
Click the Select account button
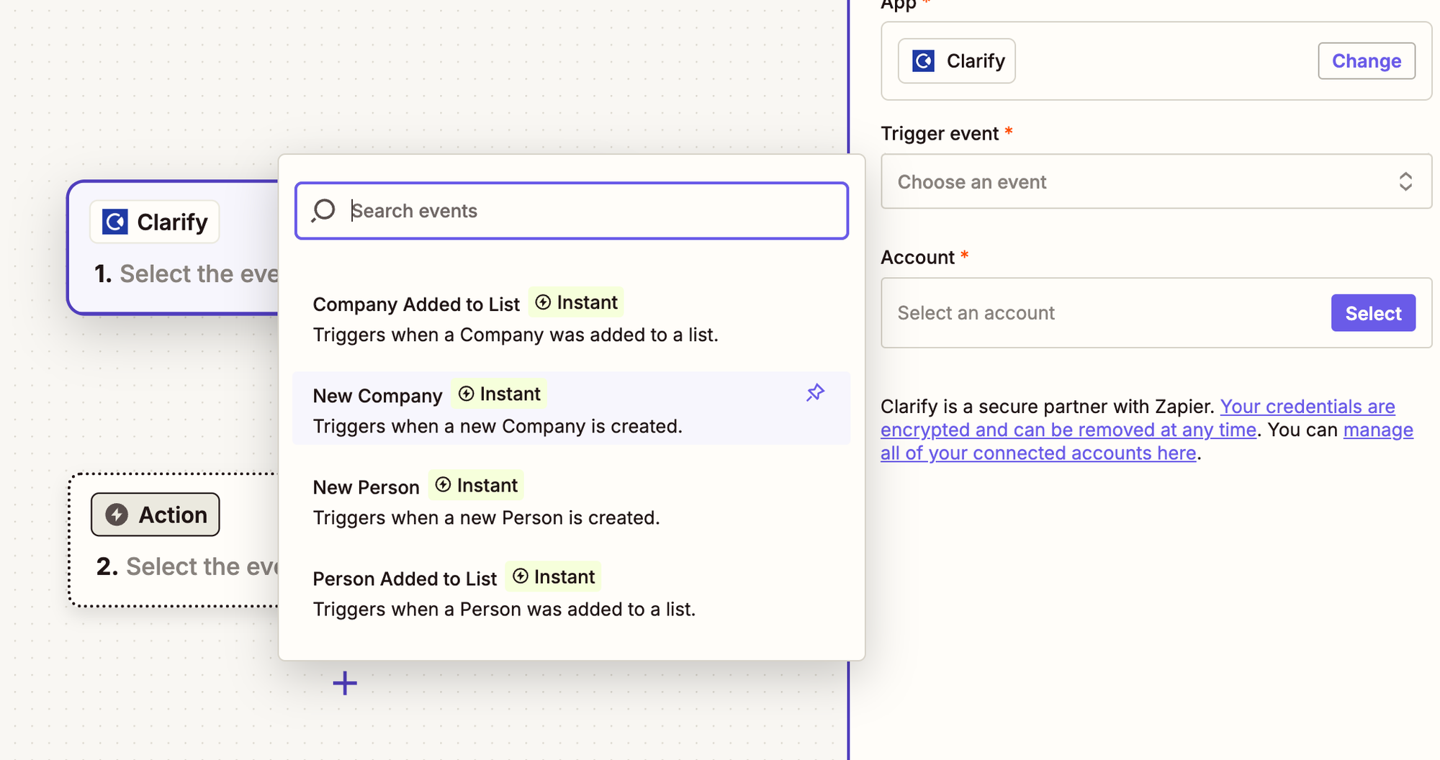pyautogui.click(x=1373, y=313)
